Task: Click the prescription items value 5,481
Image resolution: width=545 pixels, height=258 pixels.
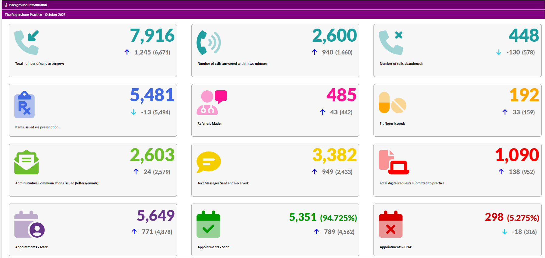Action: [152, 95]
